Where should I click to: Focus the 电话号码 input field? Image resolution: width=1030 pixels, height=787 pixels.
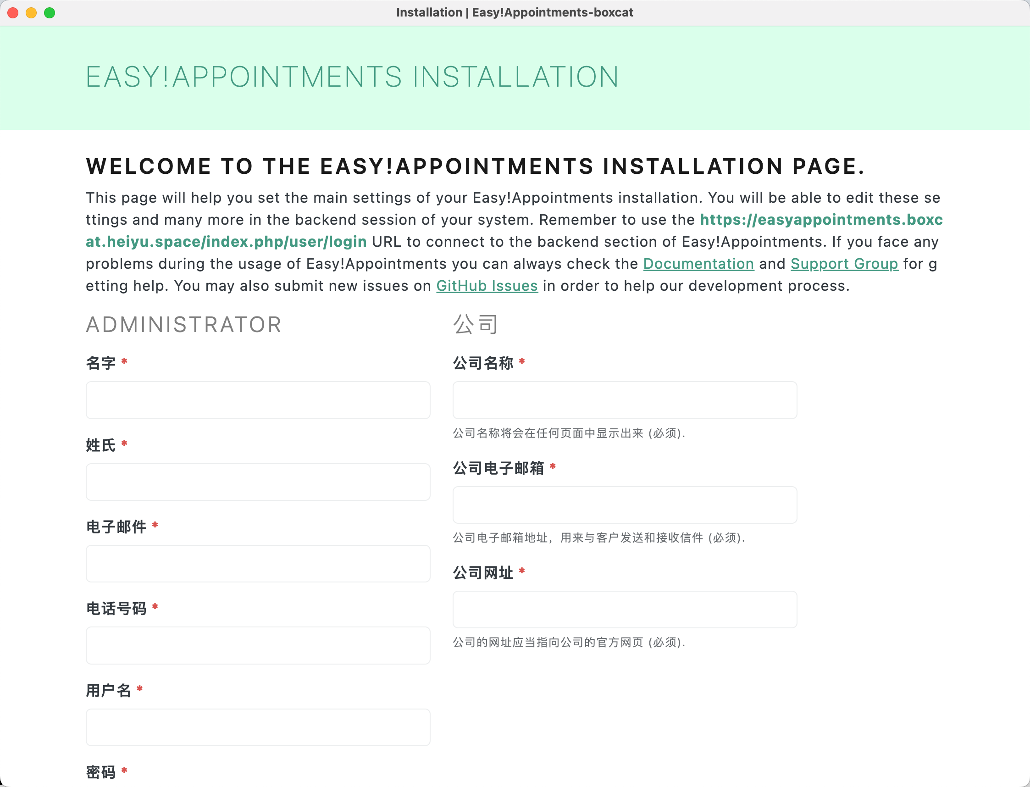258,646
